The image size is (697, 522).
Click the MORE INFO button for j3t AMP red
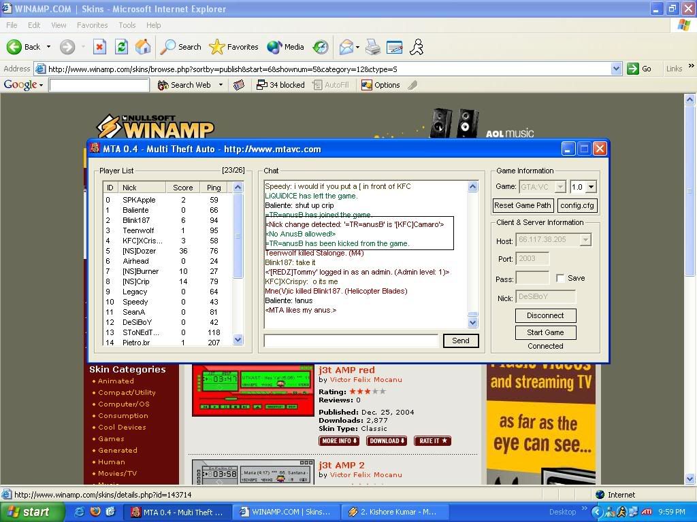click(x=339, y=440)
